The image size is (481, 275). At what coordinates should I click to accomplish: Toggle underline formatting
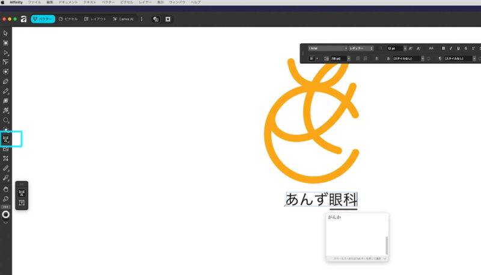pyautogui.click(x=458, y=49)
